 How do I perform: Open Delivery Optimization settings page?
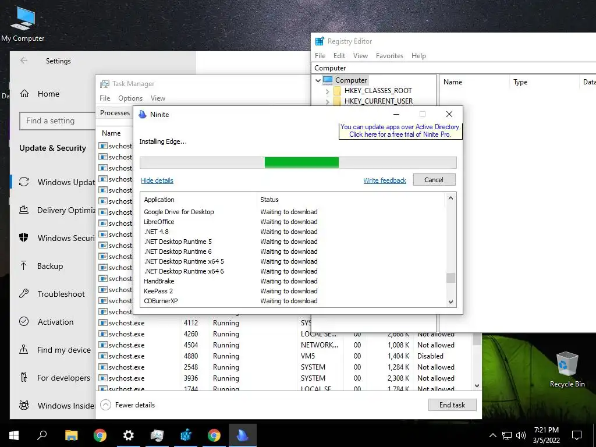[x=57, y=210]
